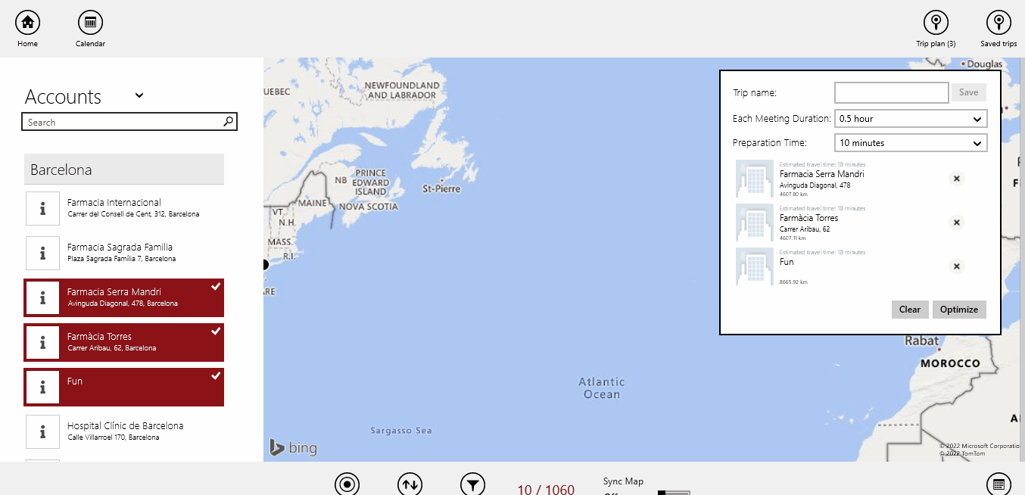
Task: Click the sort arrows icon in bottom bar
Action: tap(410, 484)
